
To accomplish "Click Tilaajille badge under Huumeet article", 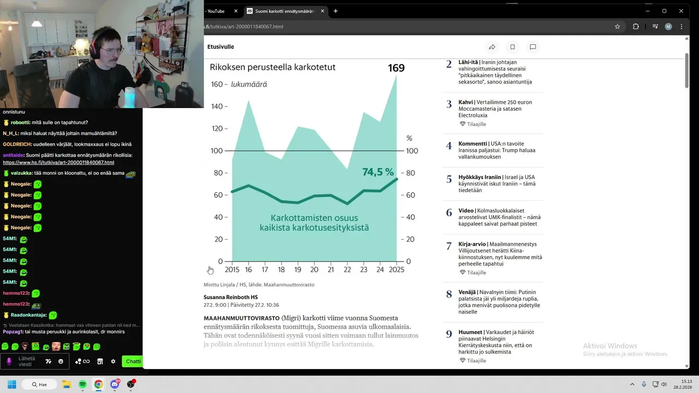I will pos(473,361).
